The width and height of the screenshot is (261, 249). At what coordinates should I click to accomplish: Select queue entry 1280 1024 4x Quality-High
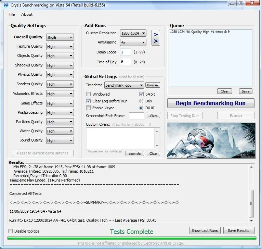pos(200,32)
